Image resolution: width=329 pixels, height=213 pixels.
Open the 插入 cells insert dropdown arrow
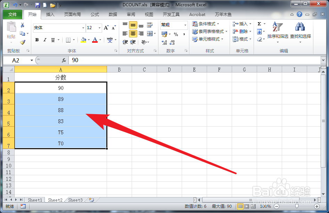click(x=250, y=24)
